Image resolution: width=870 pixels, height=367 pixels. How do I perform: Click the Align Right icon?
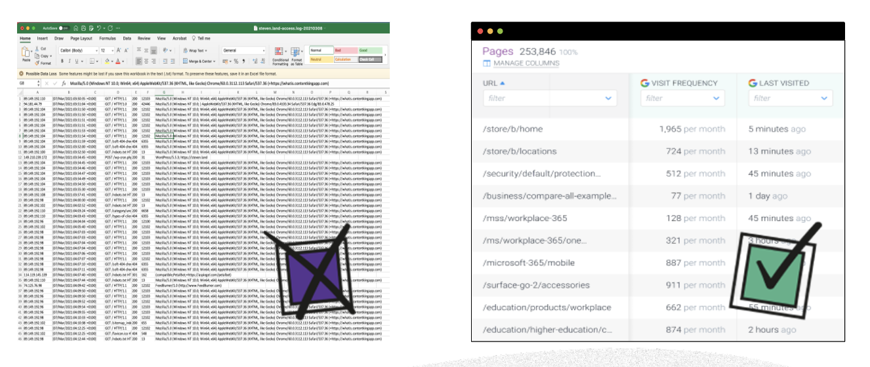tap(154, 61)
